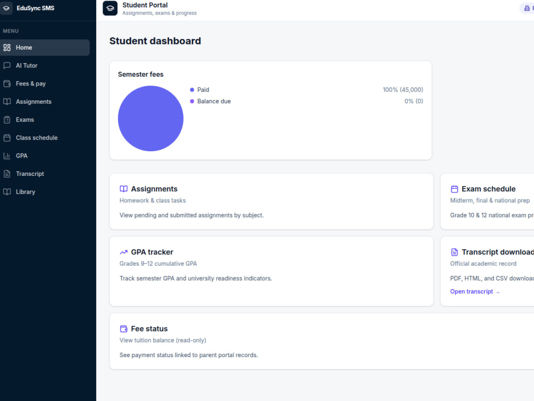The width and height of the screenshot is (534, 401).
Task: Click the EduSync SMS logo icon
Action: tap(6, 8)
